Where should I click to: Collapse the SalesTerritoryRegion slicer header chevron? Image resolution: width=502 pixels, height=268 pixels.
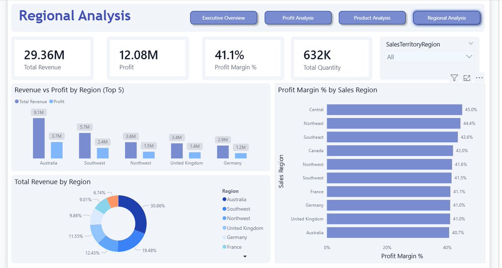(x=471, y=43)
